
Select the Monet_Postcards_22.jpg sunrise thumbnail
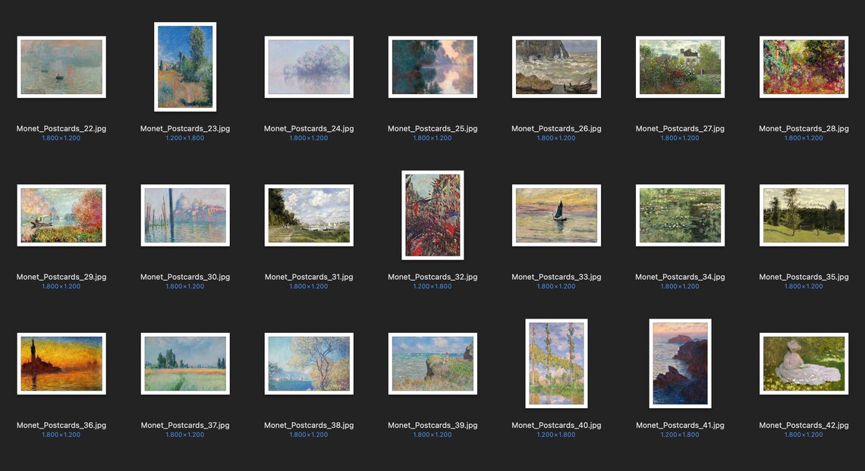pos(61,67)
